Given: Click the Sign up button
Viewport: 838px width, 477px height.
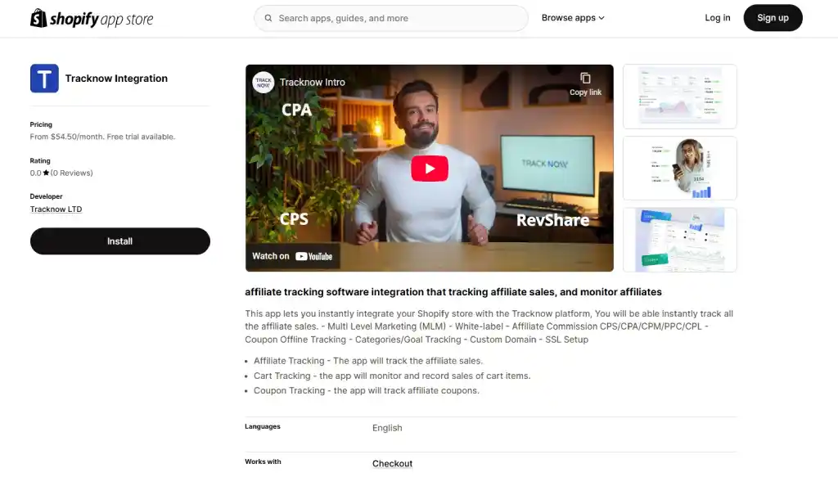Looking at the screenshot, I should 773,18.
